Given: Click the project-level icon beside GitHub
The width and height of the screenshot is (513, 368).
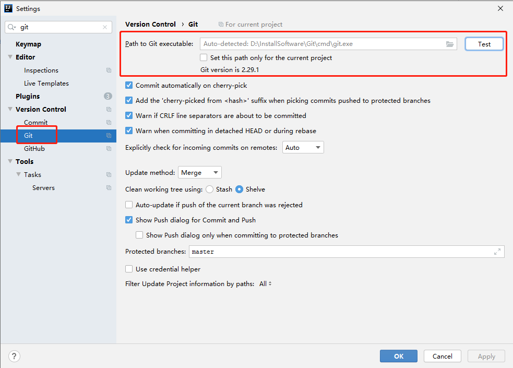Looking at the screenshot, I should coord(109,149).
